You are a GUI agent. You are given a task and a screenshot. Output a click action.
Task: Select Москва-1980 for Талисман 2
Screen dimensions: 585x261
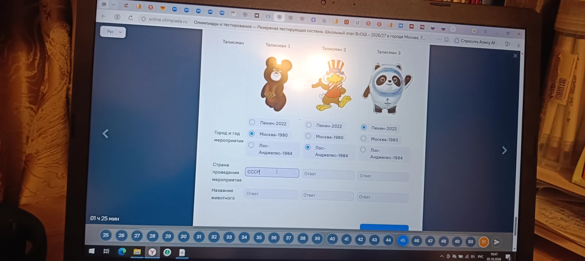click(308, 136)
